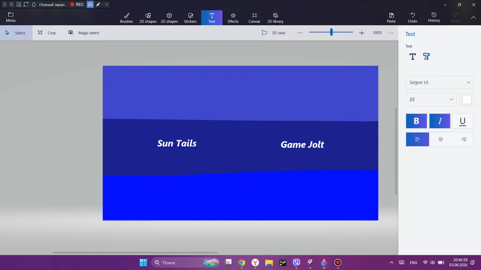The width and height of the screenshot is (481, 270).
Task: Start recording with the REC button
Action: (77, 4)
